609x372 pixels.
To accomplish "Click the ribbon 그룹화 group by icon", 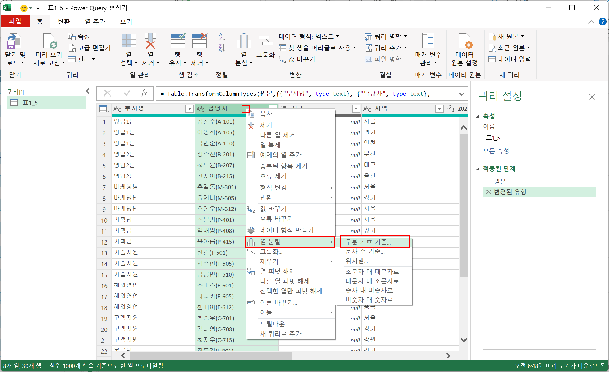I will pyautogui.click(x=266, y=41).
